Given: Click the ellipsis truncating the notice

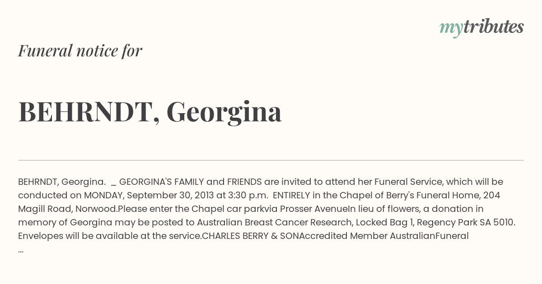Looking at the screenshot, I should point(21,250).
